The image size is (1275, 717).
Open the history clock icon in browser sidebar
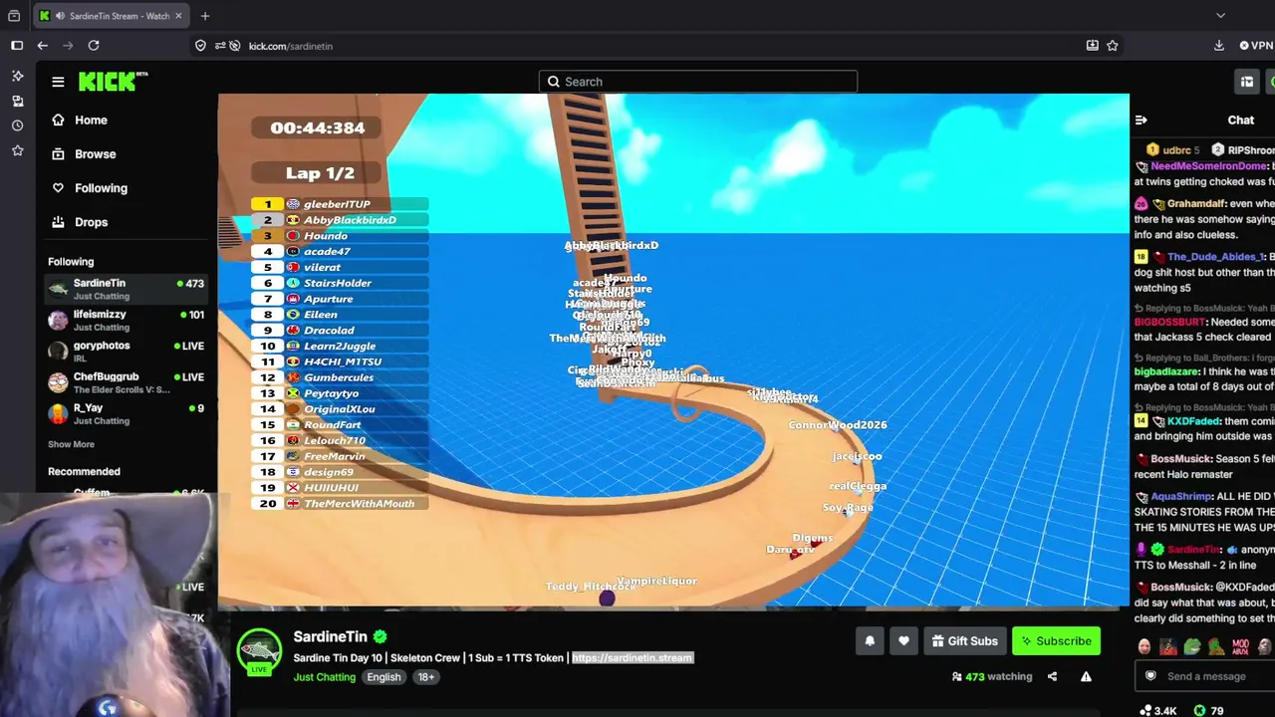point(17,125)
